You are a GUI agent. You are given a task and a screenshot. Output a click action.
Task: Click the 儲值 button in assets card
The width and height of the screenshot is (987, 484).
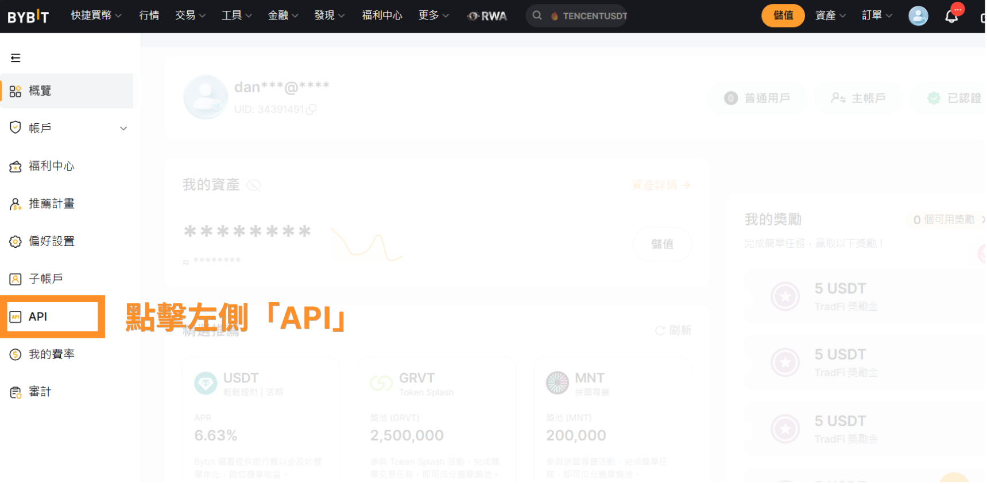[663, 244]
